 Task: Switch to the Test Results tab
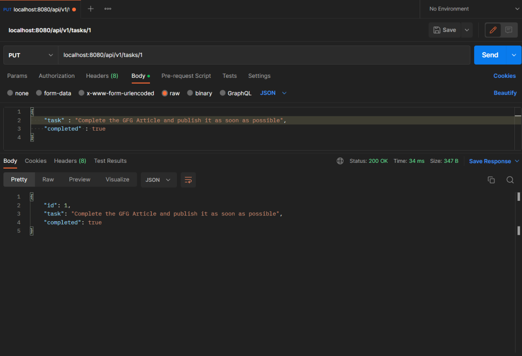(110, 161)
